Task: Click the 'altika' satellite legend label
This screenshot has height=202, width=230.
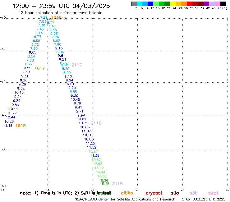Action: pyautogui.click(x=127, y=193)
